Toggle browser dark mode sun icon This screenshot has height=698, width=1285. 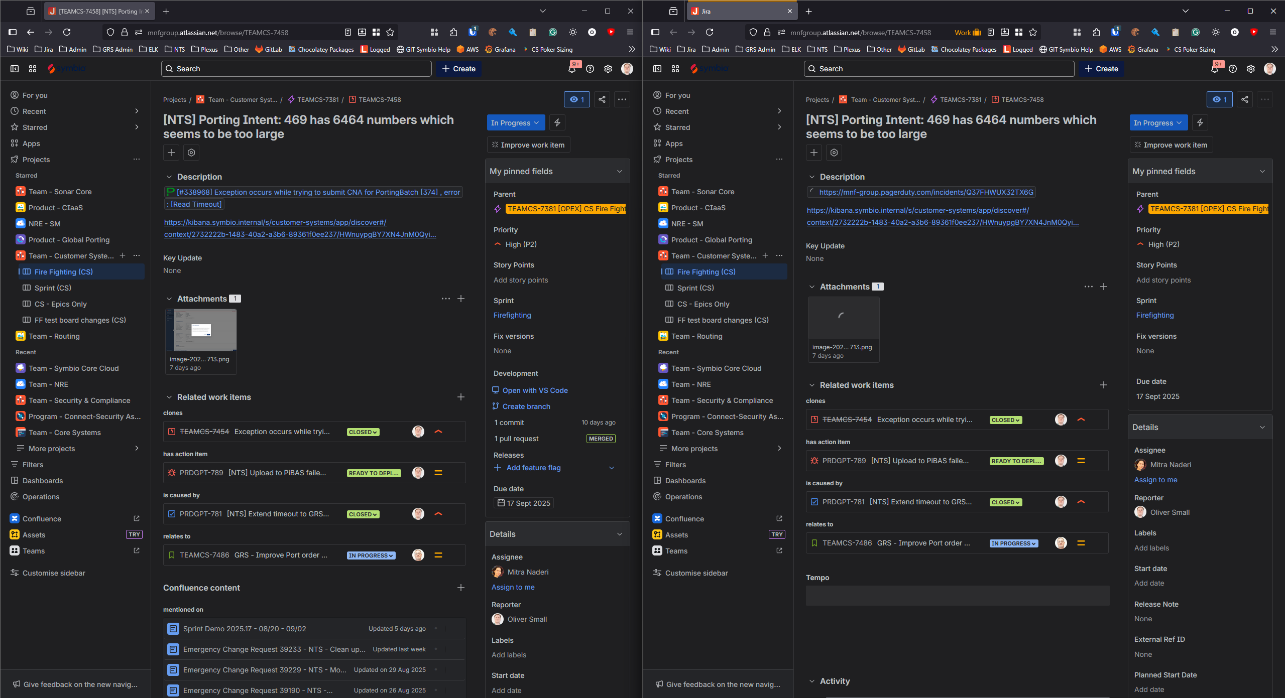[x=572, y=32]
